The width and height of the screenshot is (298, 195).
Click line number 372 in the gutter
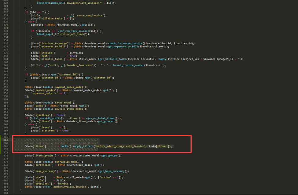click(x=6, y=156)
